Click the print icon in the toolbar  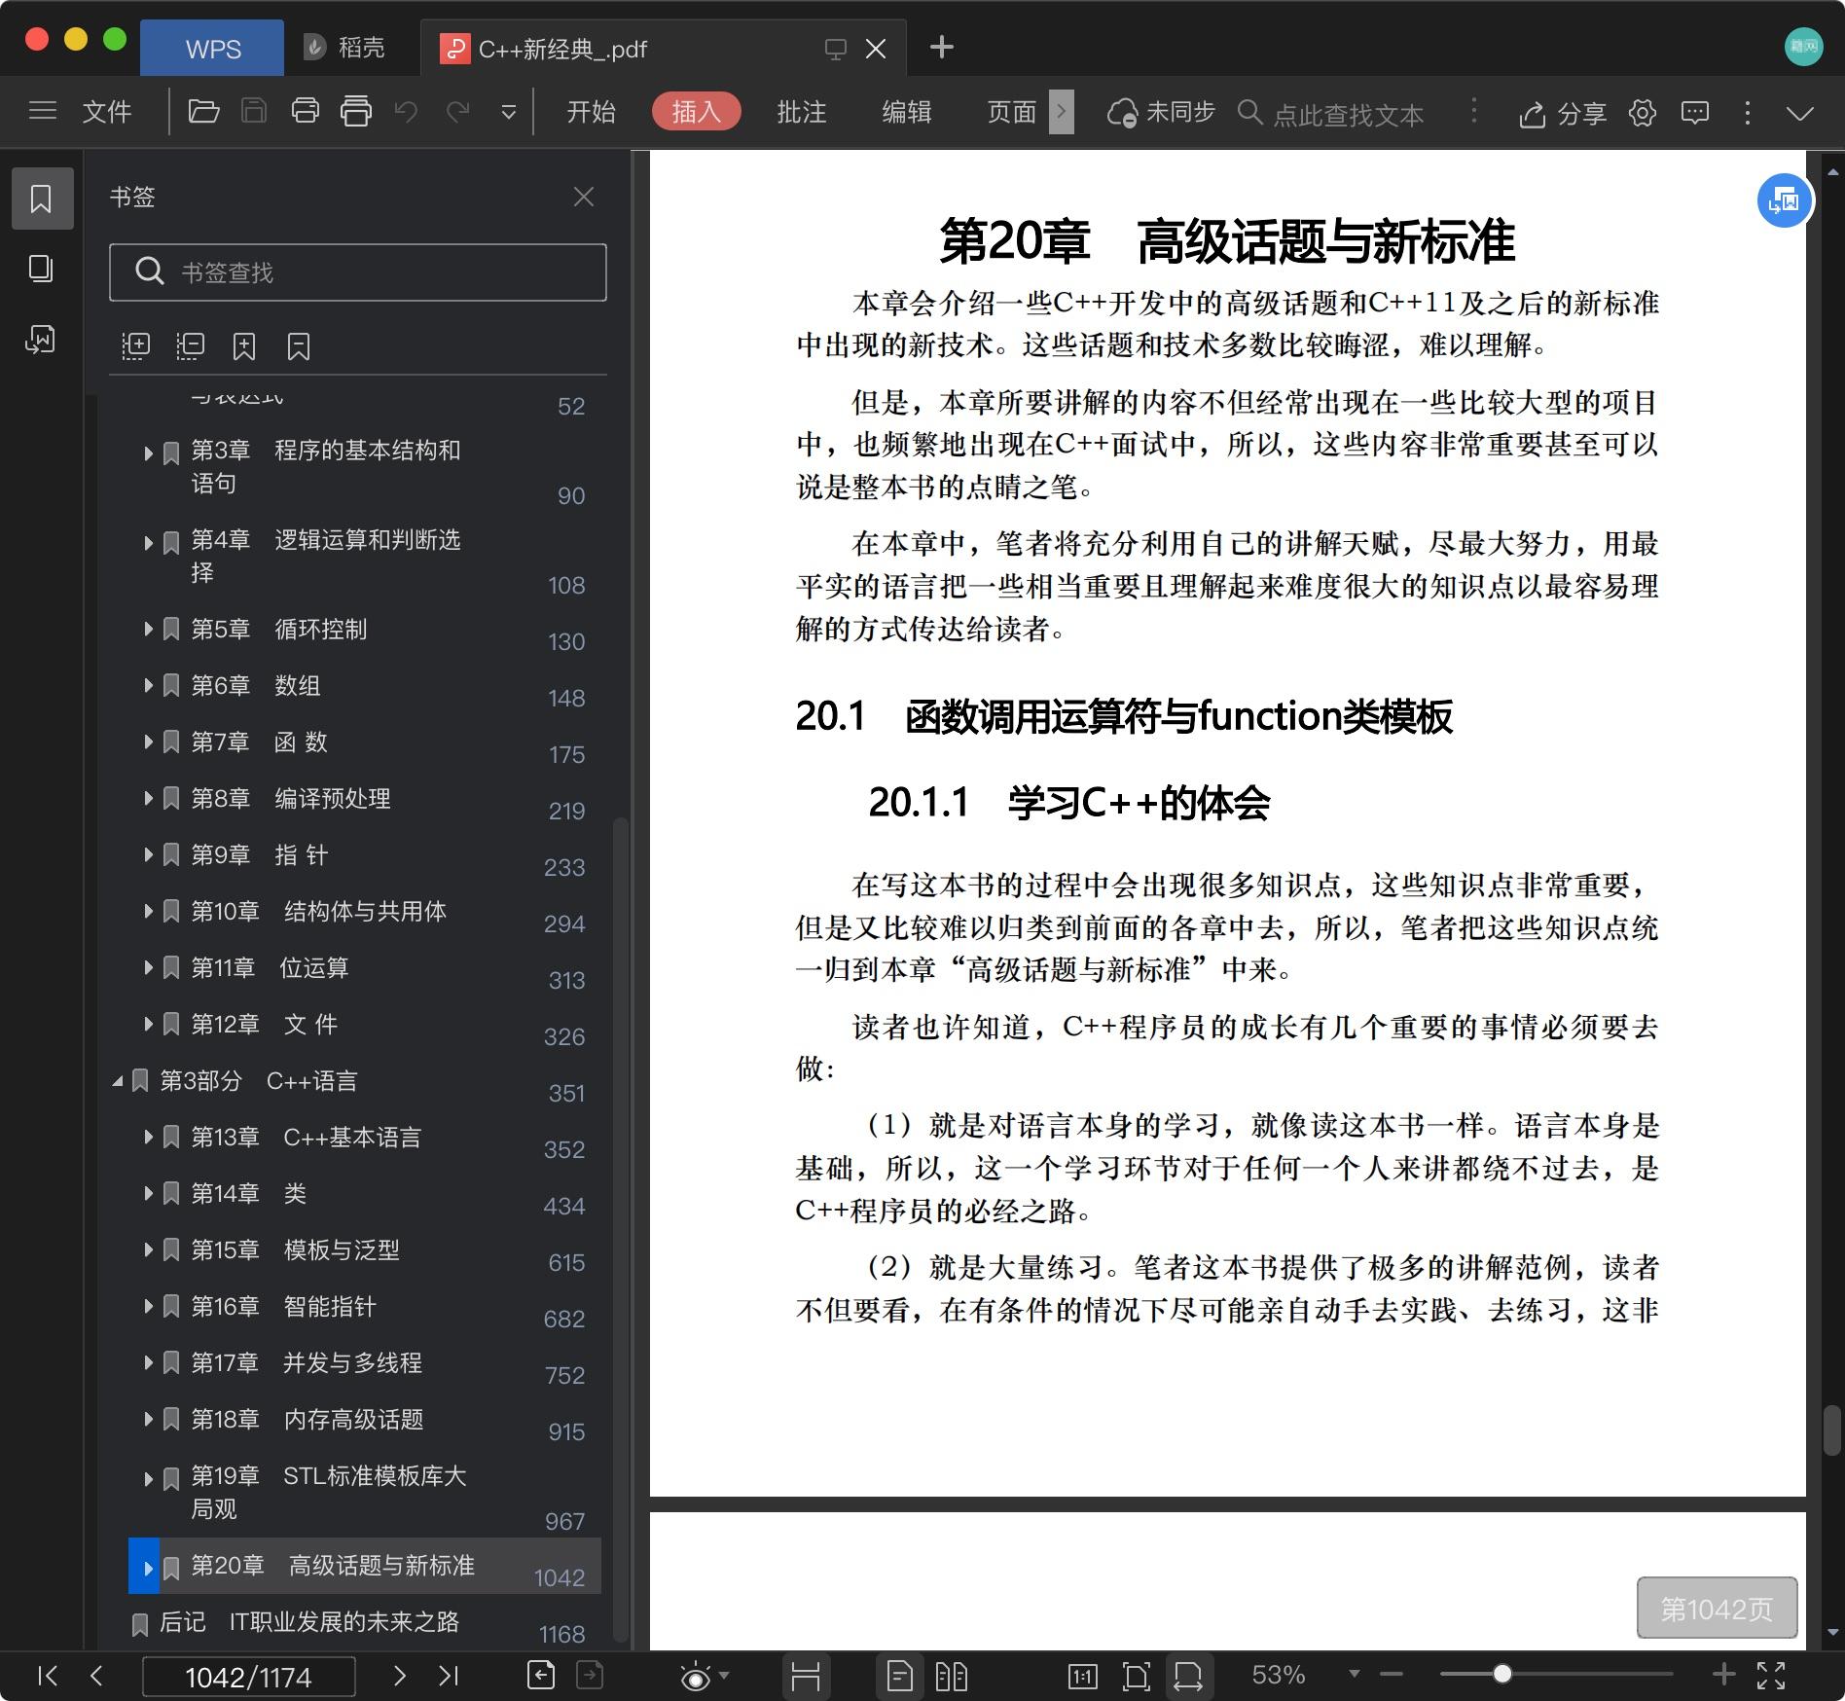pyautogui.click(x=306, y=111)
